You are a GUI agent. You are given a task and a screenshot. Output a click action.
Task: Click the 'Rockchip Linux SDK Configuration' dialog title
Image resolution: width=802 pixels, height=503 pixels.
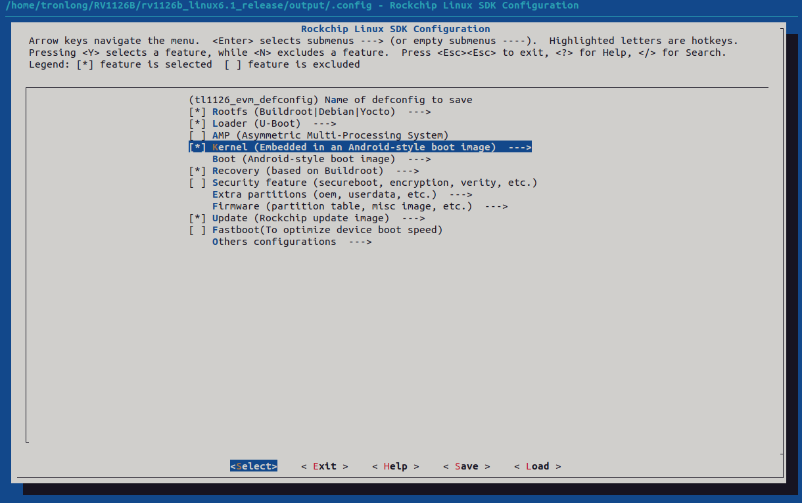pos(396,29)
